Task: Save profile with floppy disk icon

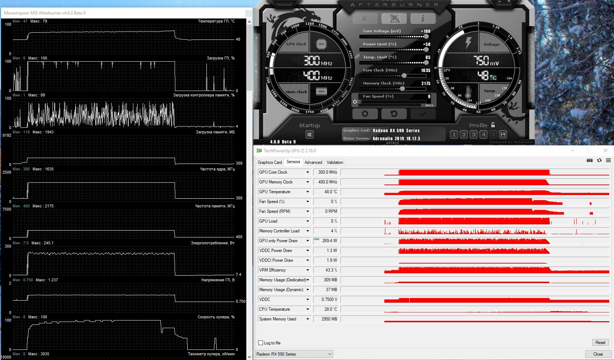Action: click(x=503, y=135)
